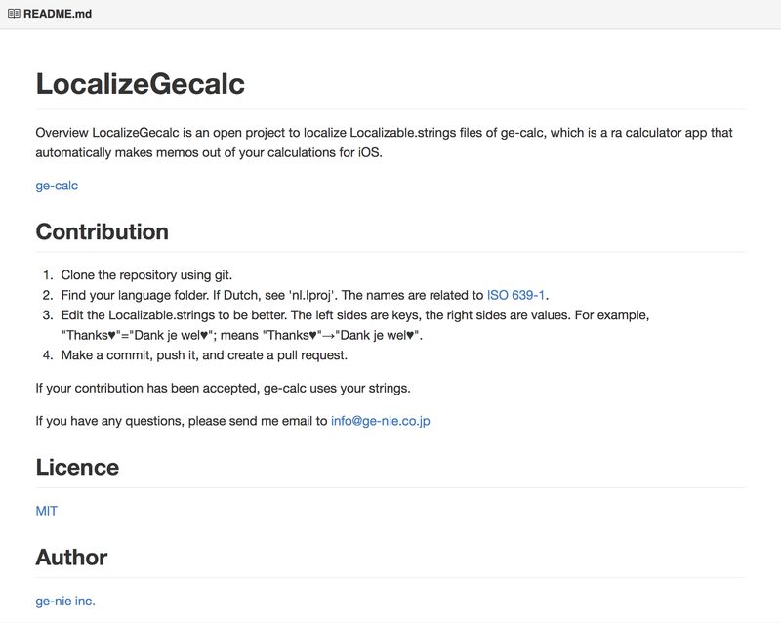Click the LocalizeGecalc main heading

tap(140, 84)
